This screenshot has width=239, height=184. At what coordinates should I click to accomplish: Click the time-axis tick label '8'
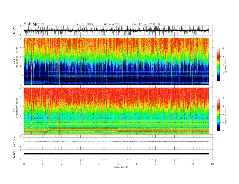coord(174,164)
